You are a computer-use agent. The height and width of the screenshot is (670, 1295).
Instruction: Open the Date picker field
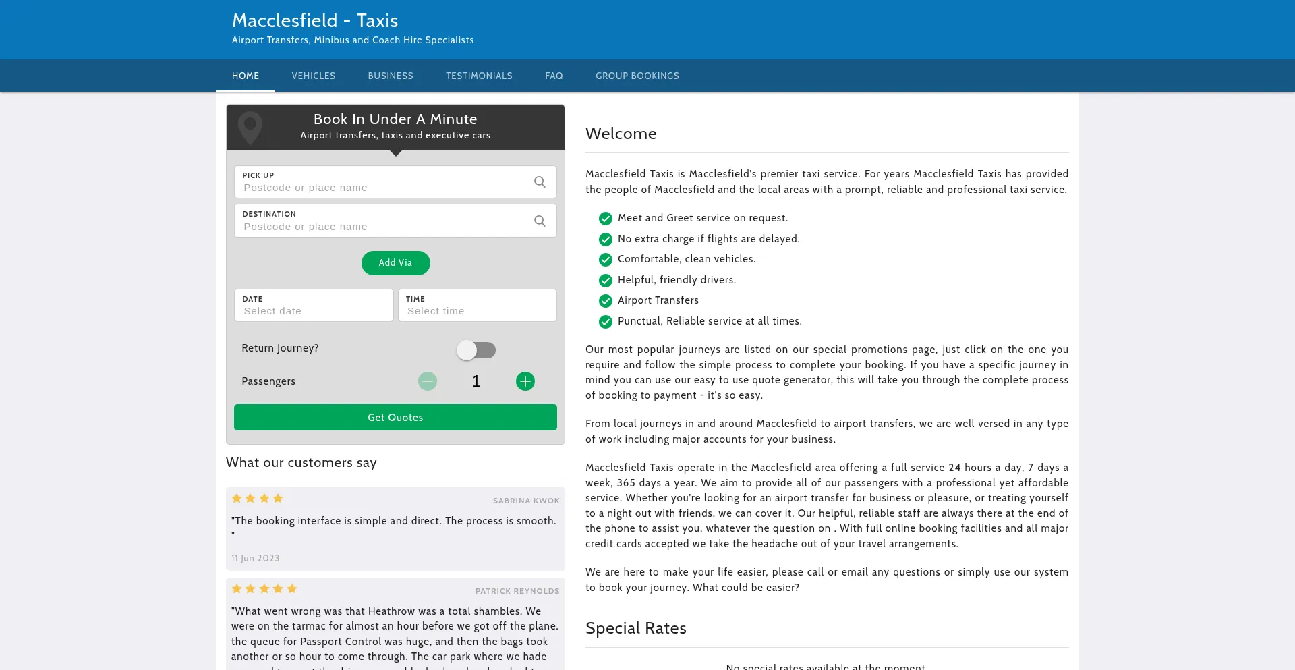point(314,306)
